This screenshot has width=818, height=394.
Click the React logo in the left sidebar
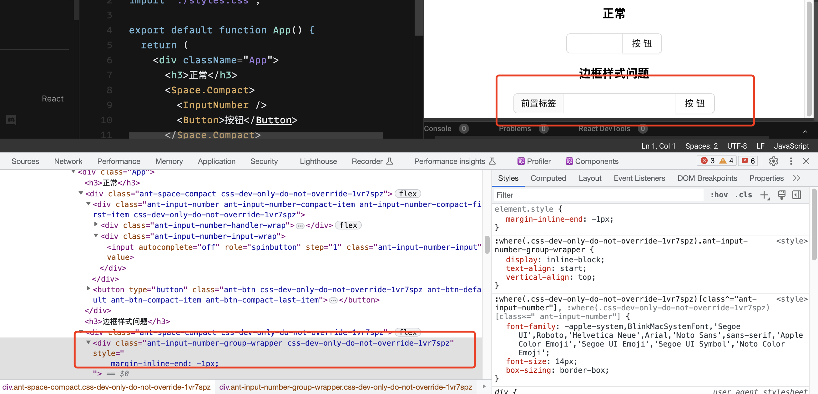pyautogui.click(x=53, y=98)
